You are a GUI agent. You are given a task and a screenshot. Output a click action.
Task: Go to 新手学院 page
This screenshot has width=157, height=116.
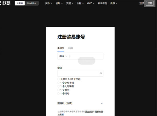[102, 3]
